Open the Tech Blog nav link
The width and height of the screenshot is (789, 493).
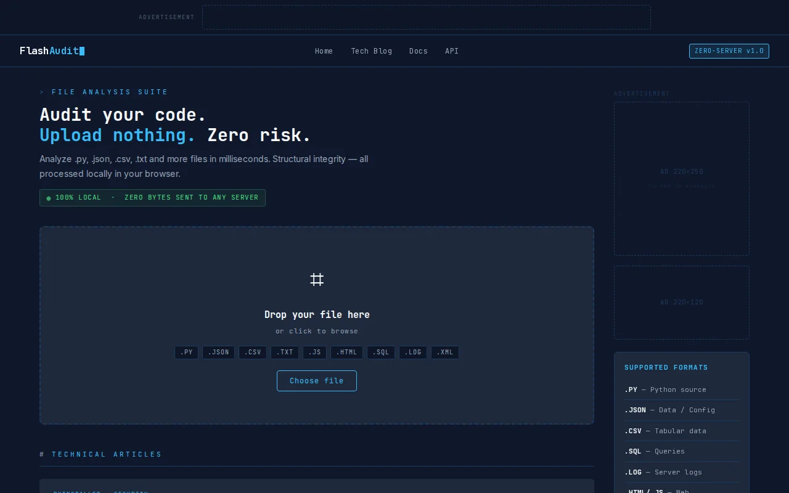[x=371, y=51]
